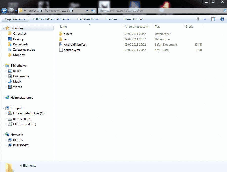Click the Videos filmstrip icon
Viewport: 227px width, 172px height.
[10, 87]
